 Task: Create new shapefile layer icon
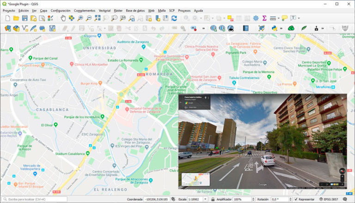pyautogui.click(x=25, y=28)
